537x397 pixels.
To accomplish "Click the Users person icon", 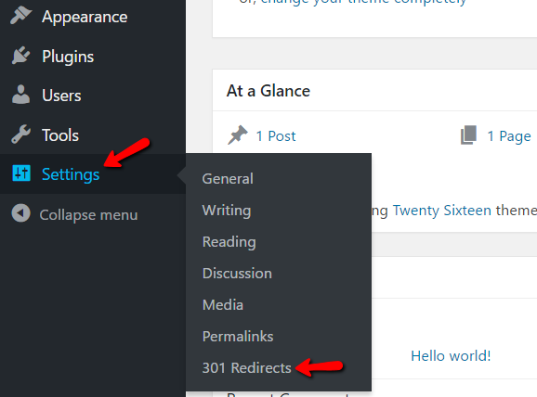I will pos(20,95).
